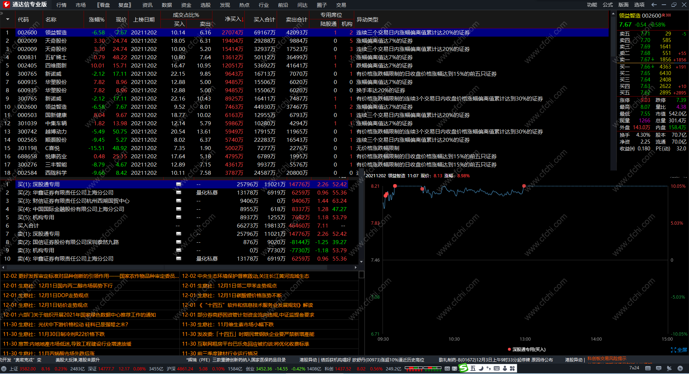This screenshot has height=374, width=689.
Task: Click the 7x24 news button
Action: pos(634,368)
